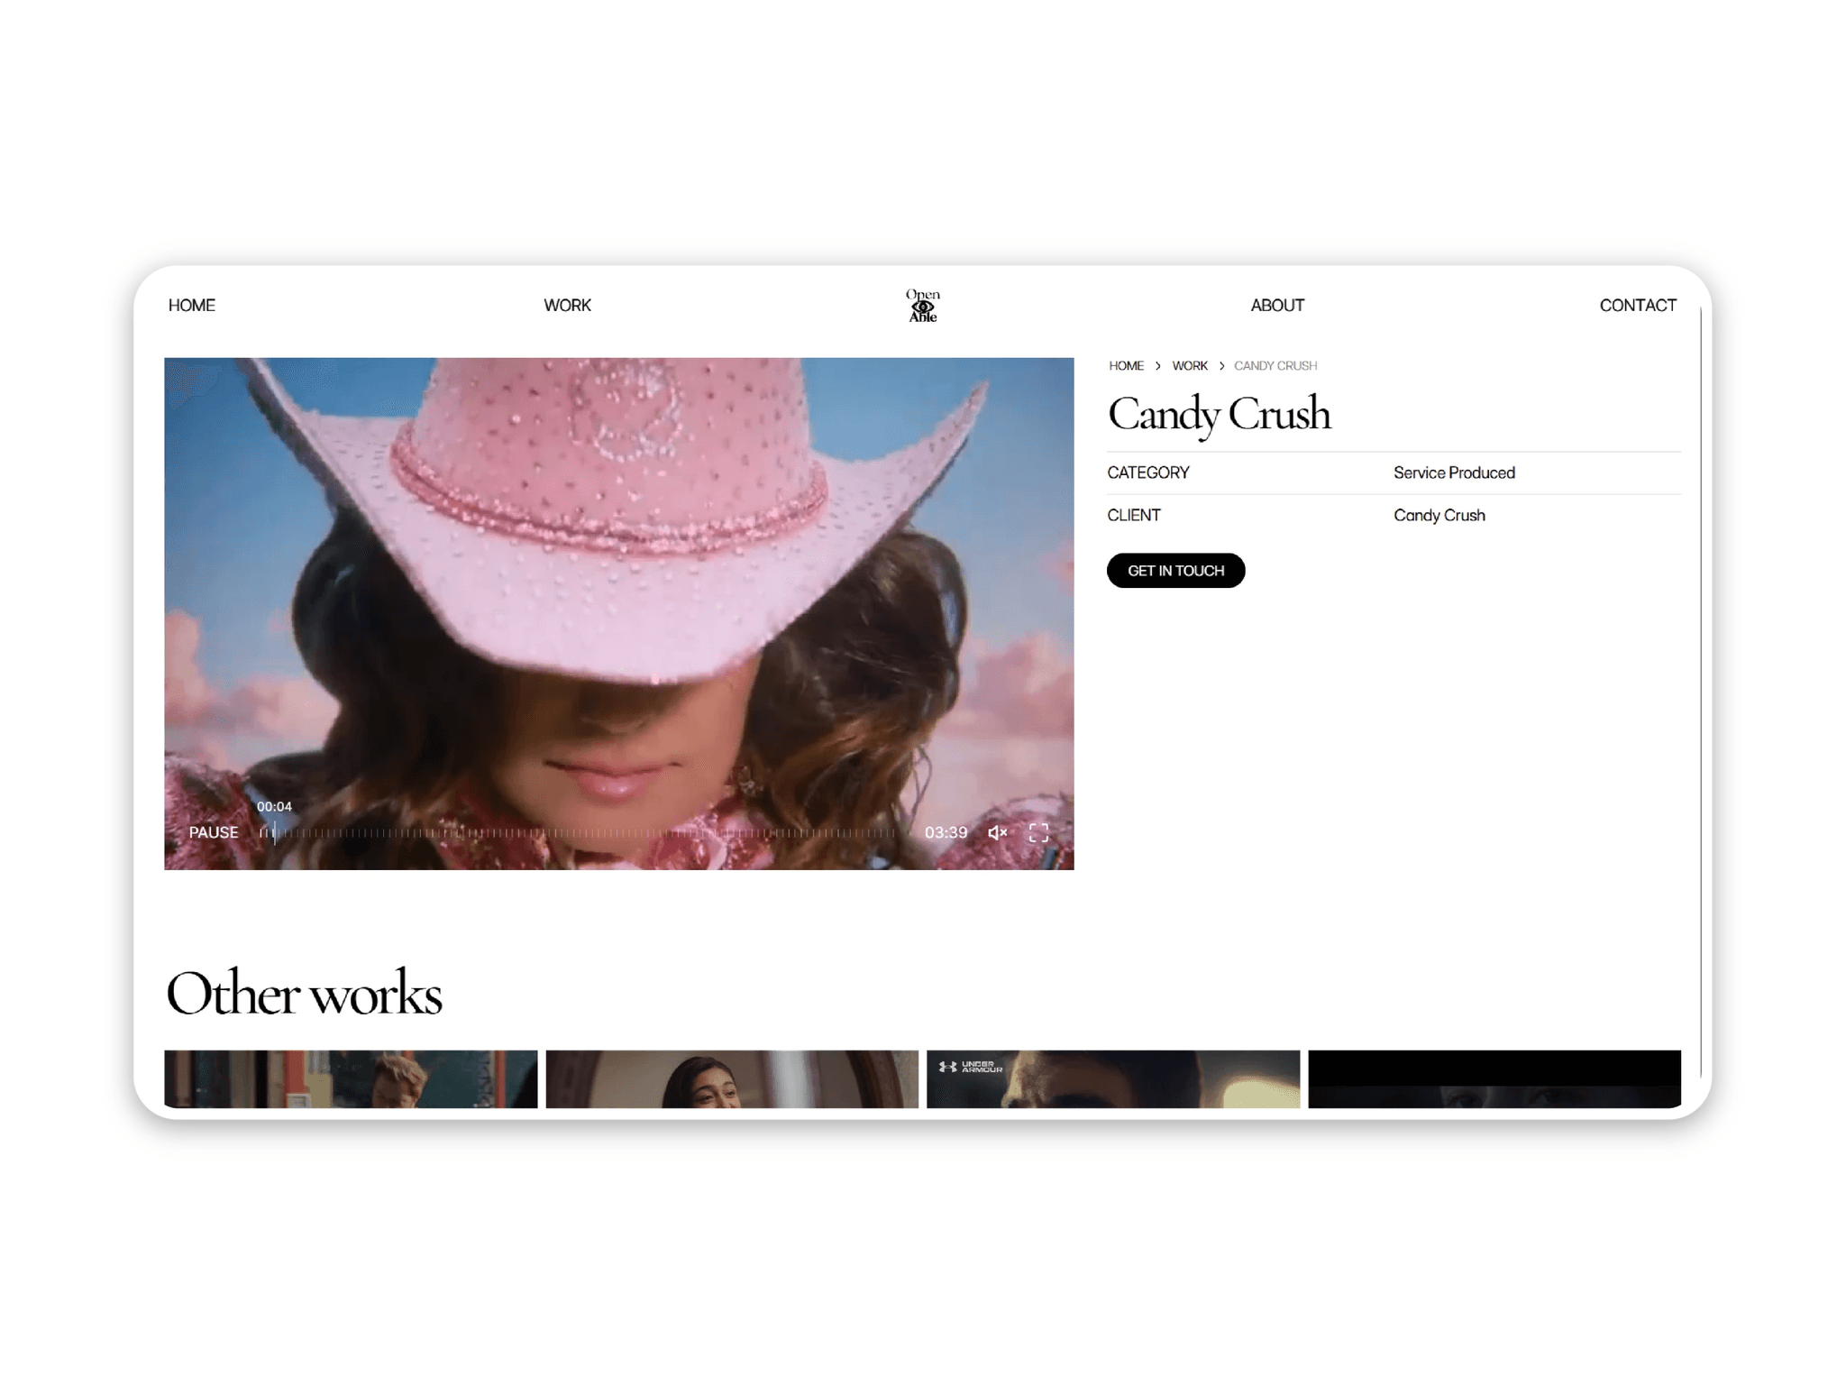
Task: Open the Under Armour work thumbnail
Action: (x=1113, y=1079)
